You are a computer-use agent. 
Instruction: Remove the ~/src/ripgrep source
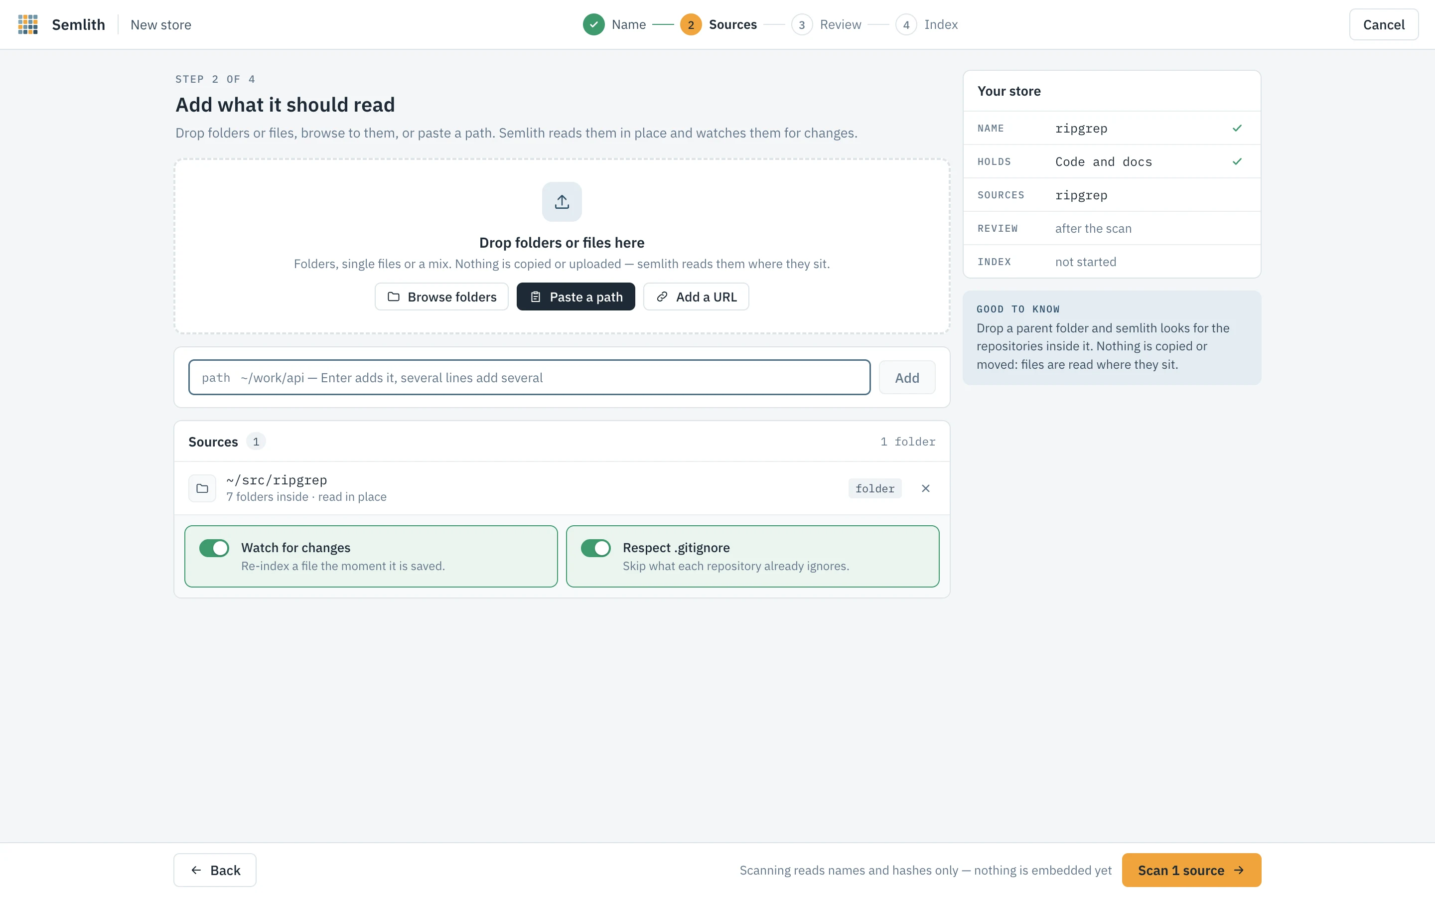925,488
